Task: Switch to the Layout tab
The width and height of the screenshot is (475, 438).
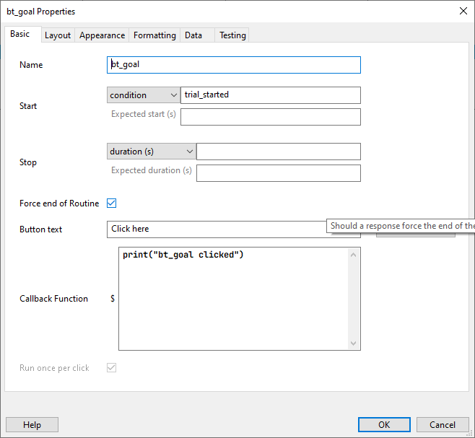Action: point(58,35)
